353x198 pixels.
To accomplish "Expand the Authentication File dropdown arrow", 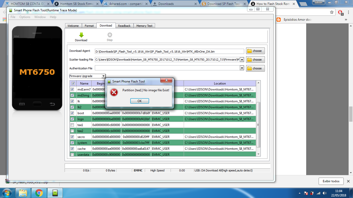I will tap(242, 68).
